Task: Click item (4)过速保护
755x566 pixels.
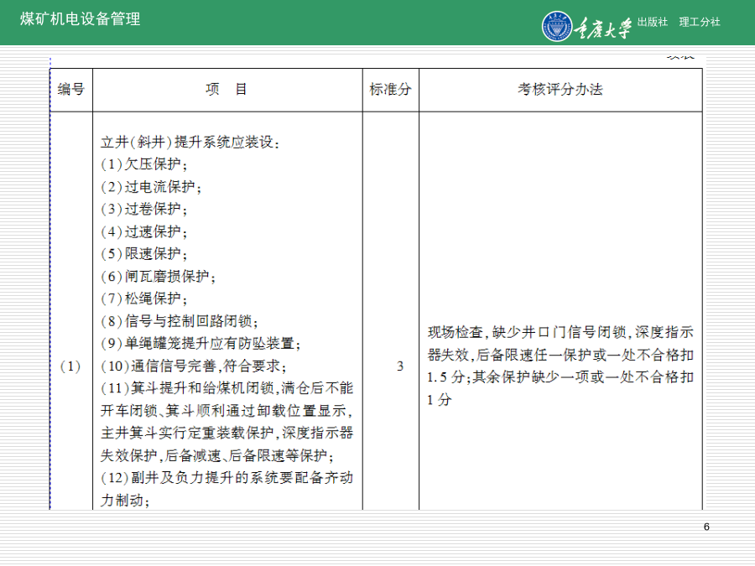Action: (144, 232)
